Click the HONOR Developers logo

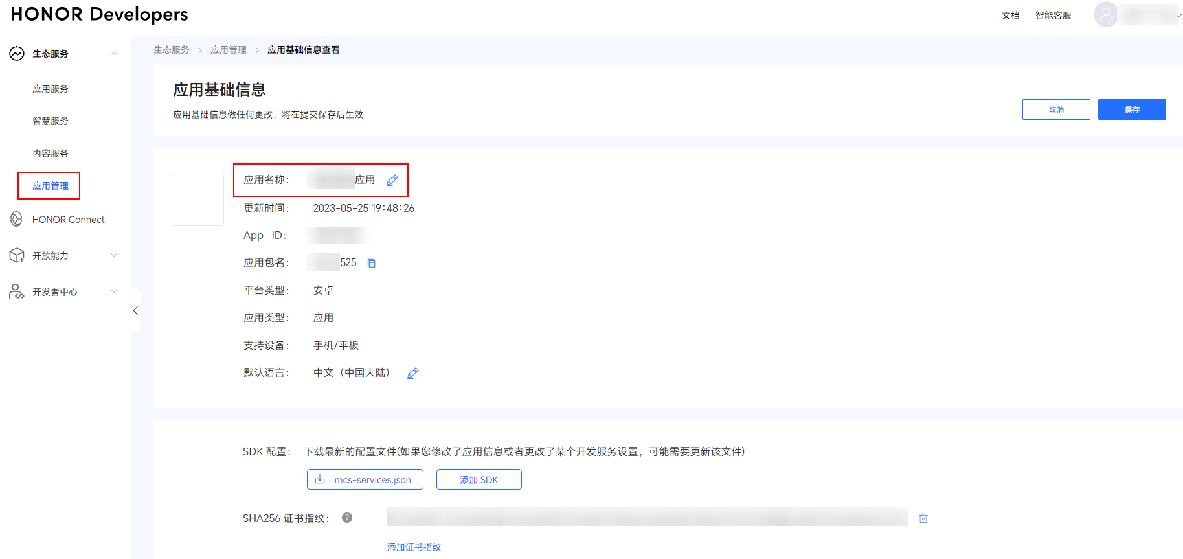[x=99, y=14]
